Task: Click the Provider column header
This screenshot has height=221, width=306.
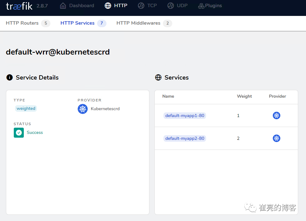Action: point(277,96)
